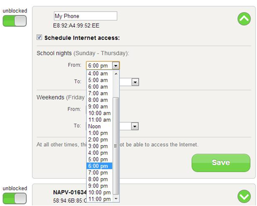Toggle NAPV-01634 unblocked switch
Image resolution: width=257 pixels, height=206 pixels.
pos(15,199)
